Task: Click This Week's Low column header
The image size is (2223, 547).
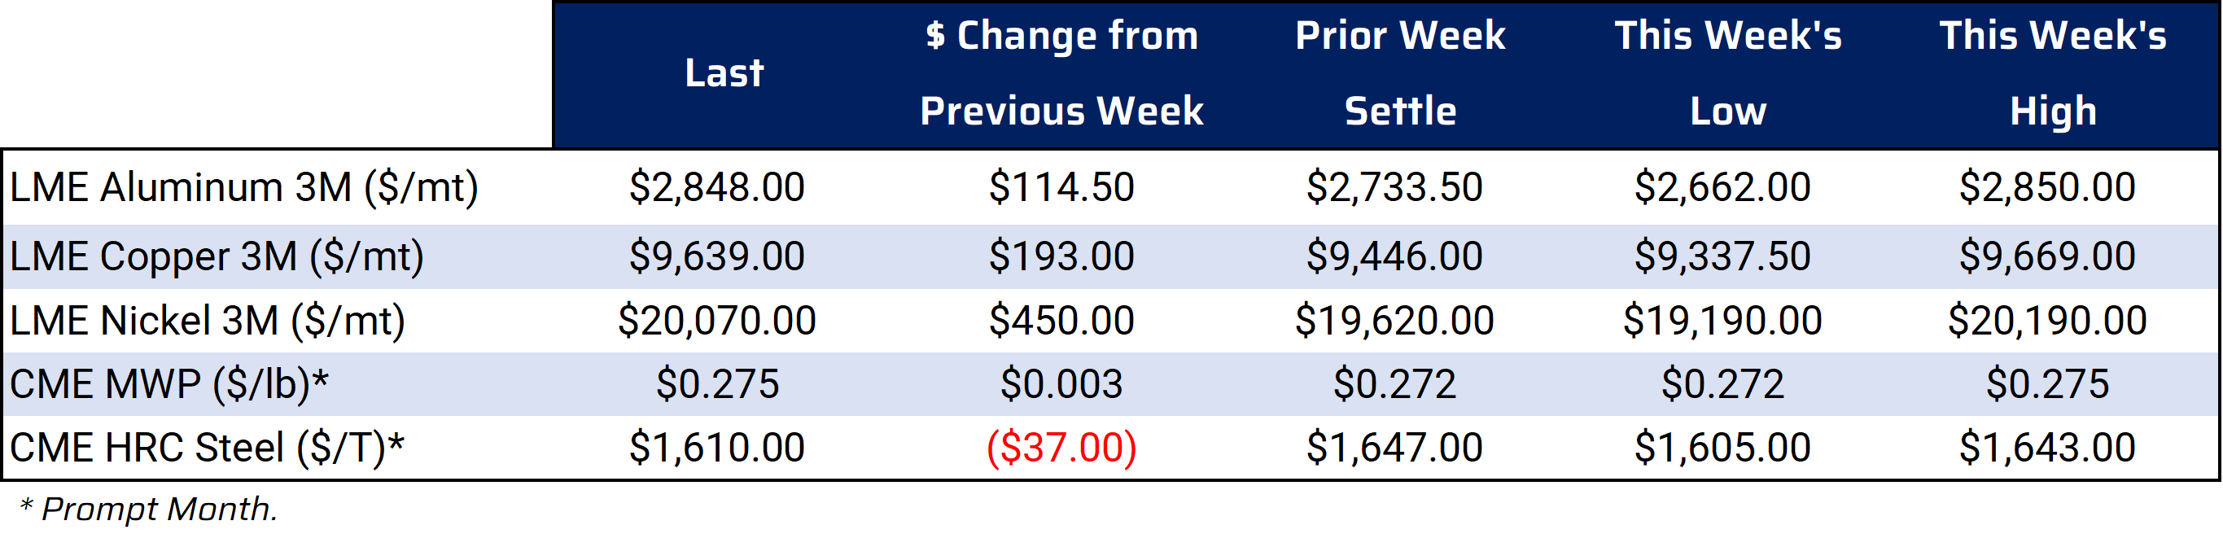Action: click(x=1727, y=73)
